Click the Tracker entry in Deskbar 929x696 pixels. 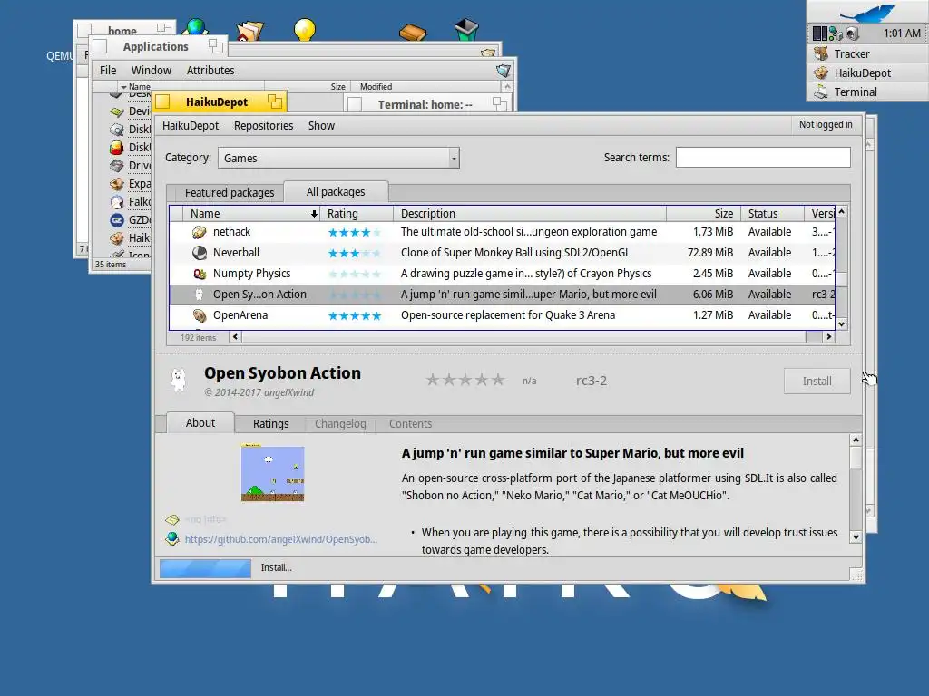866,53
